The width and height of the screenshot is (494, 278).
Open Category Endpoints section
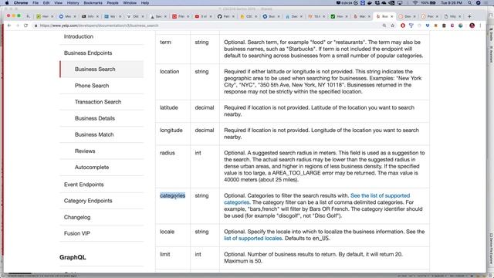(x=88, y=201)
